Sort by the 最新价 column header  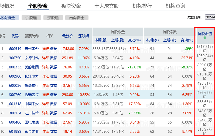(67, 36)
